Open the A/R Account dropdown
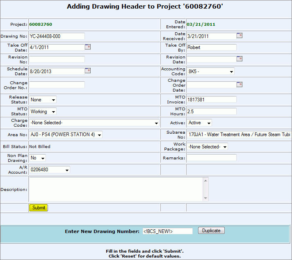Image resolution: width=292 pixels, height=260 pixels. point(50,170)
